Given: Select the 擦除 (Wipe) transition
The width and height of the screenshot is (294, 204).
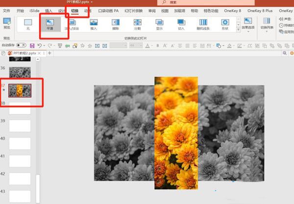Looking at the screenshot, I should pyautogui.click(x=116, y=24).
